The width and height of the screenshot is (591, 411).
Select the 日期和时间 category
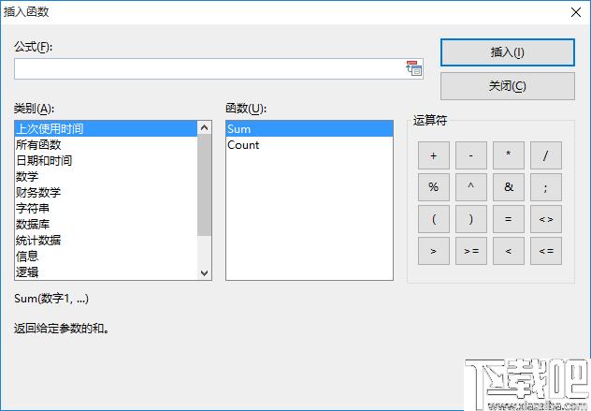44,161
